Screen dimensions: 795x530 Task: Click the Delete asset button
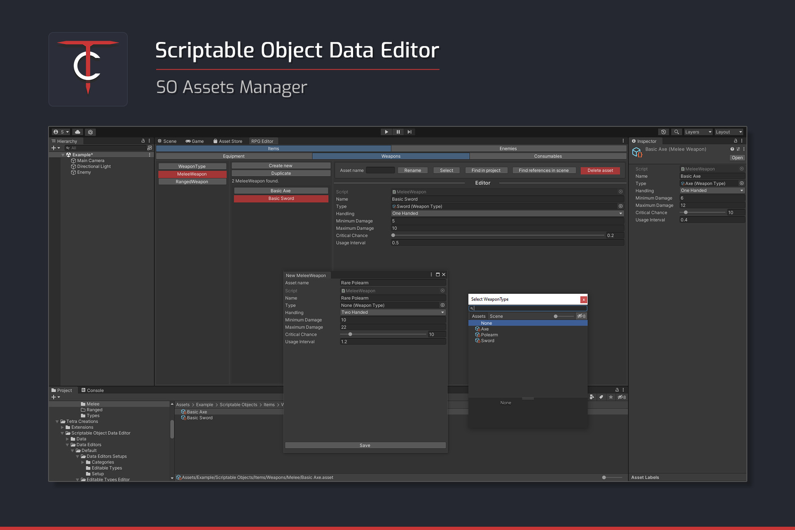(x=600, y=170)
